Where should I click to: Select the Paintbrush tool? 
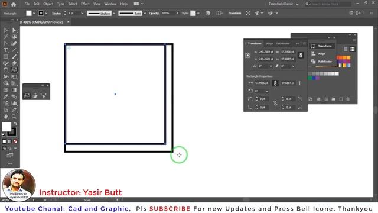pos(14,57)
